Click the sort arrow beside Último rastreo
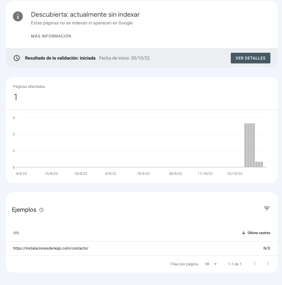The height and width of the screenshot is (285, 282). 244,233
